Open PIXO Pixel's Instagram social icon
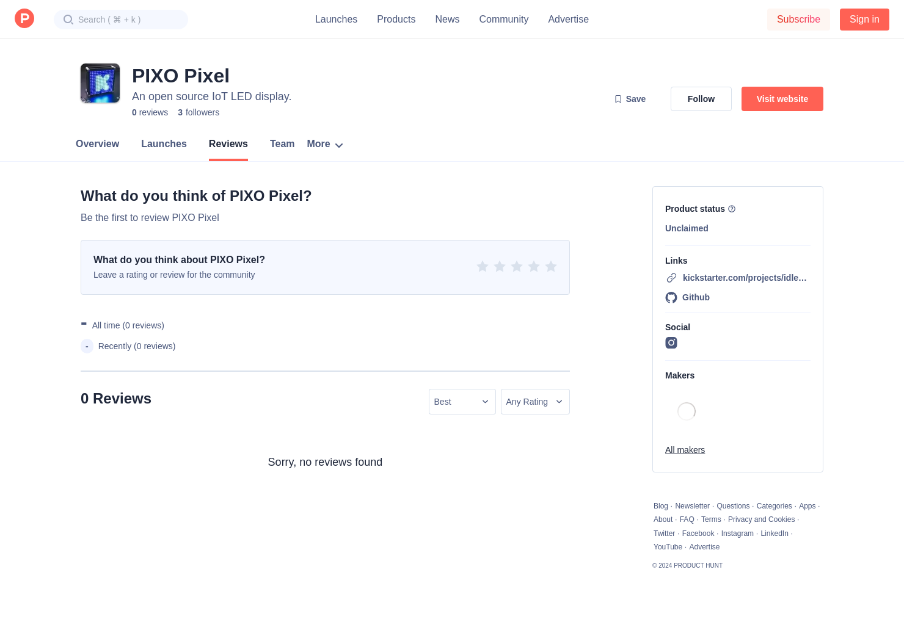The height and width of the screenshot is (633, 904). coord(671,343)
